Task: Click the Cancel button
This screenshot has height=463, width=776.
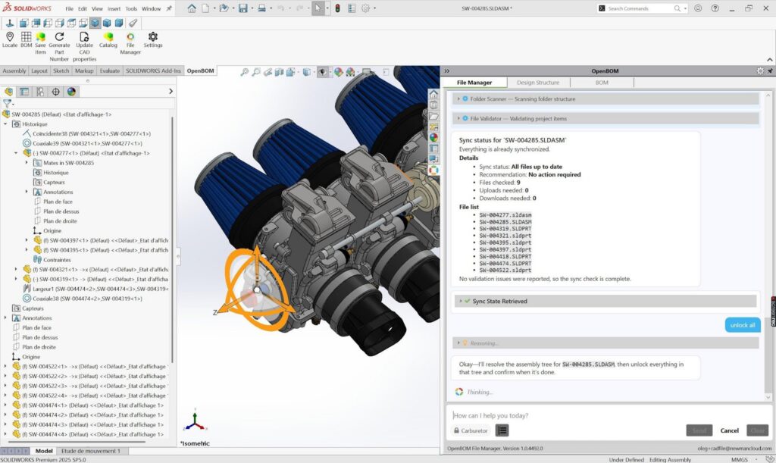Action: (x=730, y=430)
